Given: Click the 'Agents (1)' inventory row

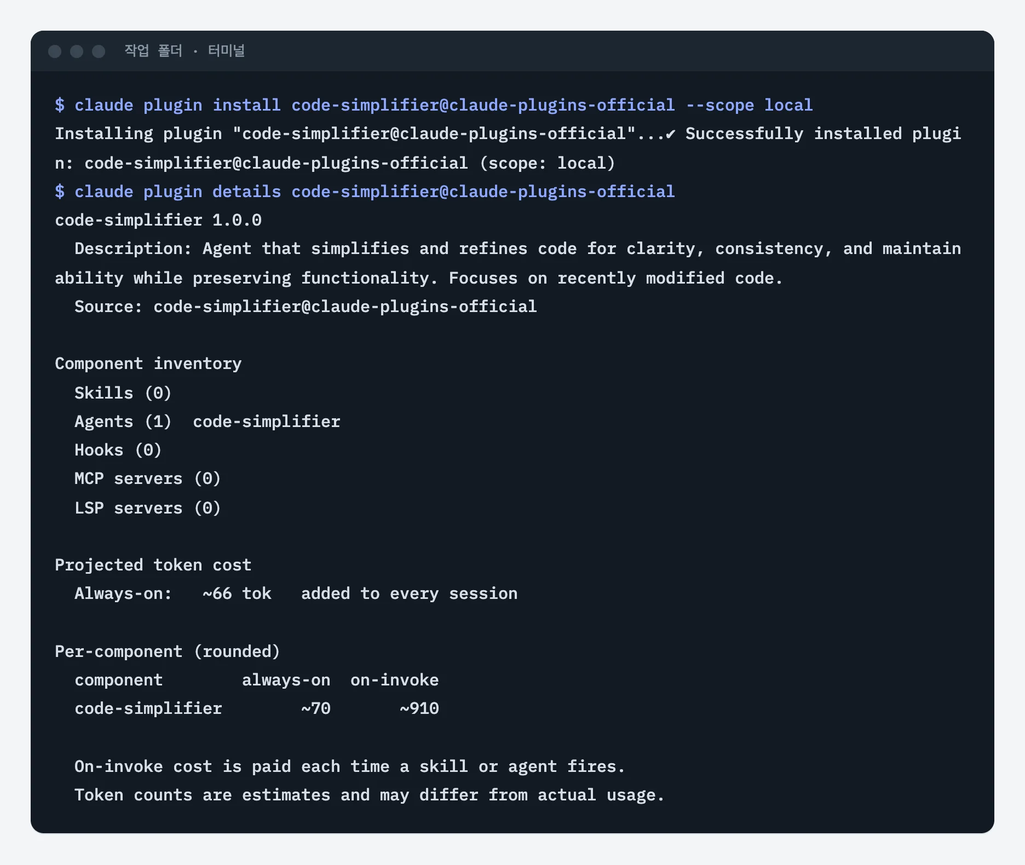Looking at the screenshot, I should point(208,422).
